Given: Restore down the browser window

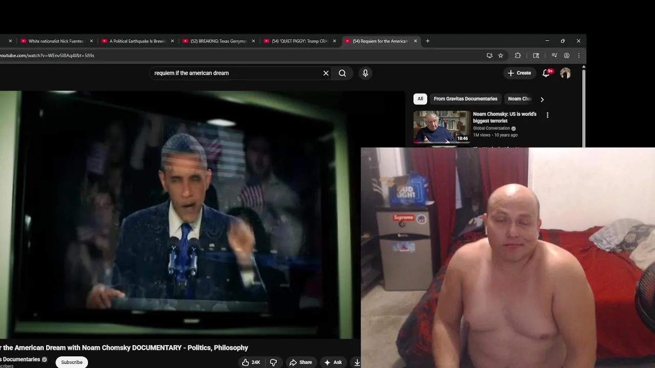Looking at the screenshot, I should [x=563, y=41].
